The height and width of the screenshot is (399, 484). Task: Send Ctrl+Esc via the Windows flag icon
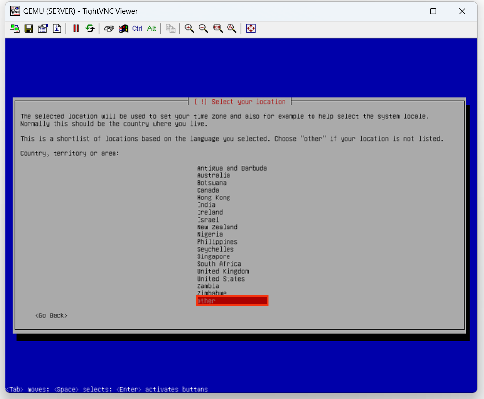coord(123,28)
